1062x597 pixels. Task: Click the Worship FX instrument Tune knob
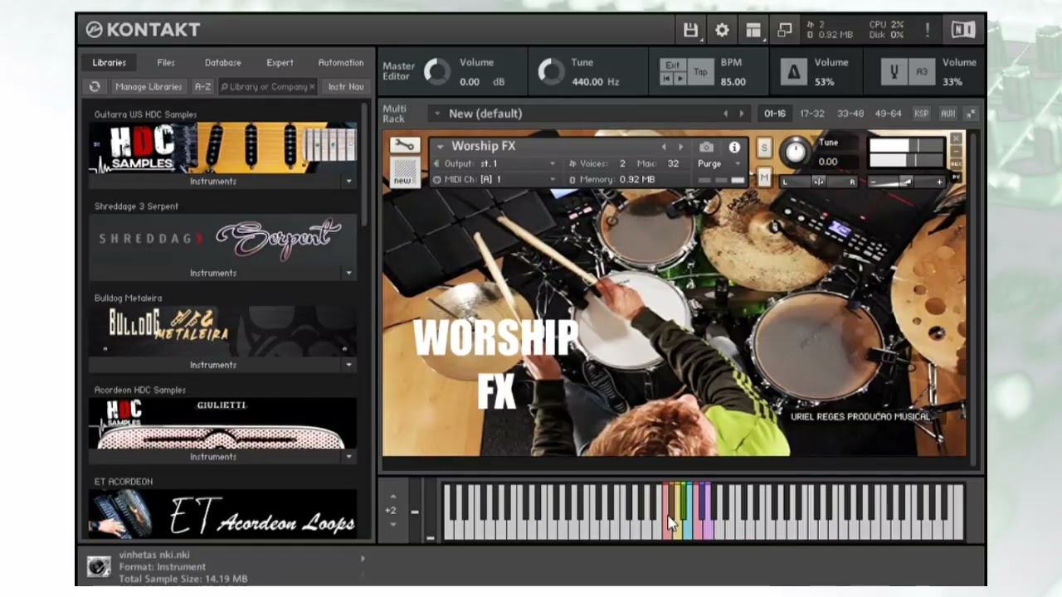click(x=795, y=151)
